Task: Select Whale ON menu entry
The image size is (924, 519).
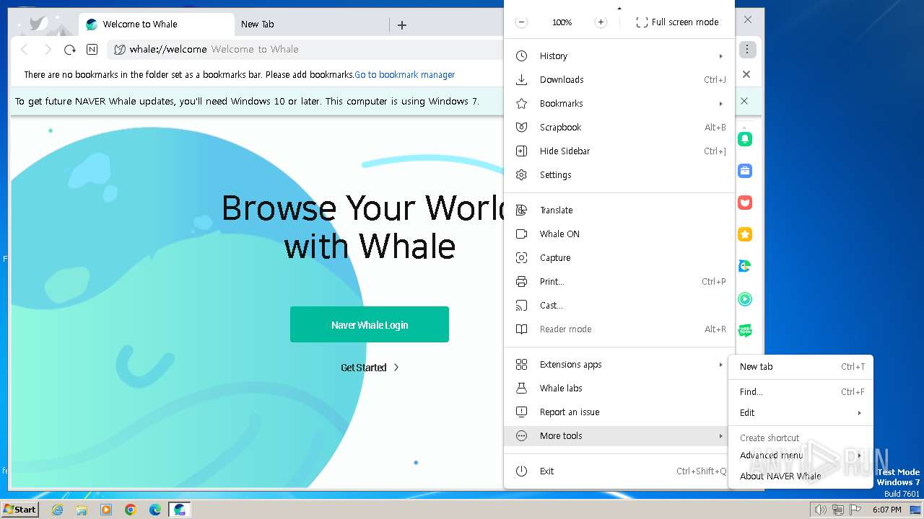Action: click(x=619, y=234)
